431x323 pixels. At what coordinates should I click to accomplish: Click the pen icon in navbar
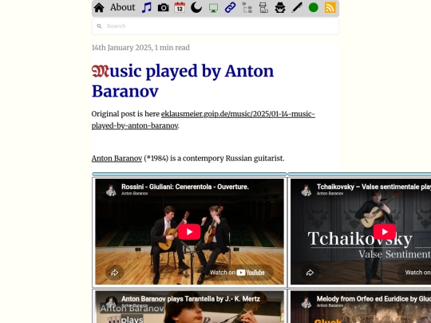point(297,7)
